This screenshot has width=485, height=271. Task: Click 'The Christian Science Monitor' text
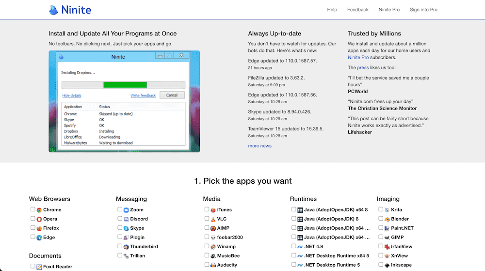[x=382, y=109]
